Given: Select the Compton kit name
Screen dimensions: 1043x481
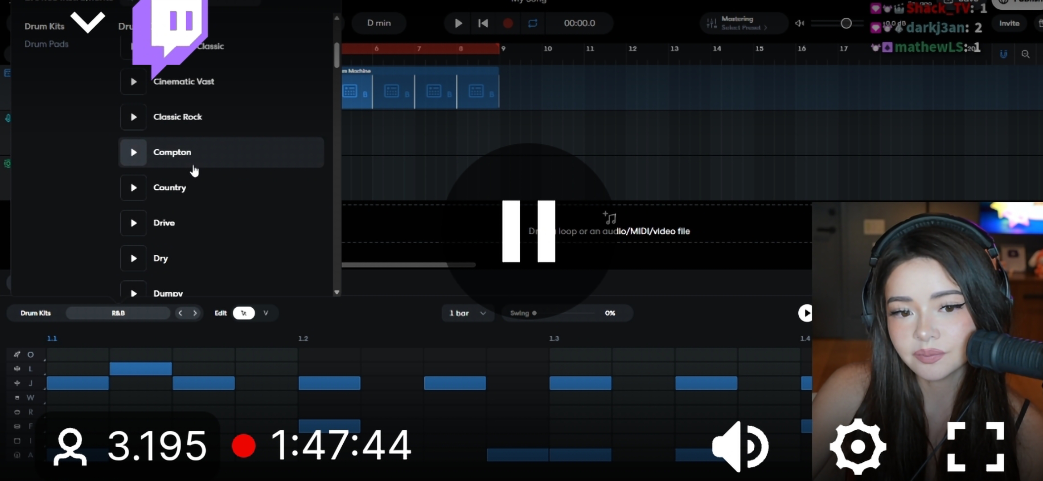Looking at the screenshot, I should (x=172, y=152).
